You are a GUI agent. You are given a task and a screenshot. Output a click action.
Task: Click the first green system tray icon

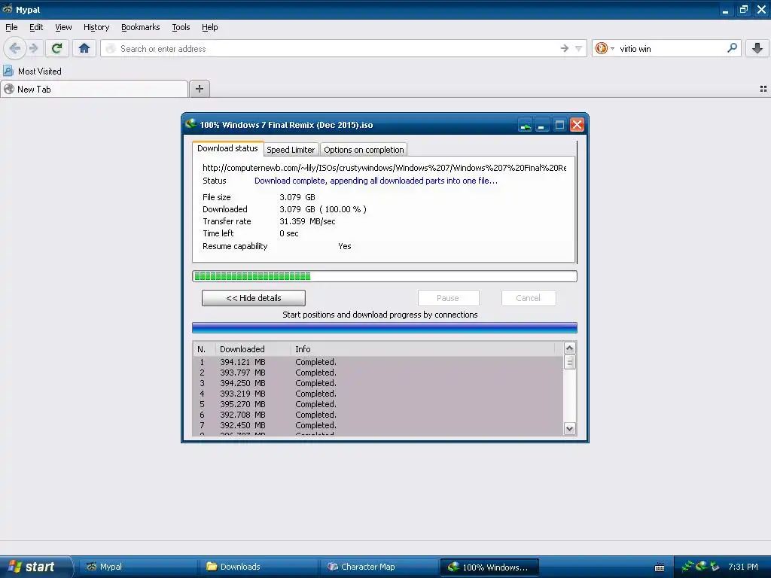pyautogui.click(x=687, y=566)
